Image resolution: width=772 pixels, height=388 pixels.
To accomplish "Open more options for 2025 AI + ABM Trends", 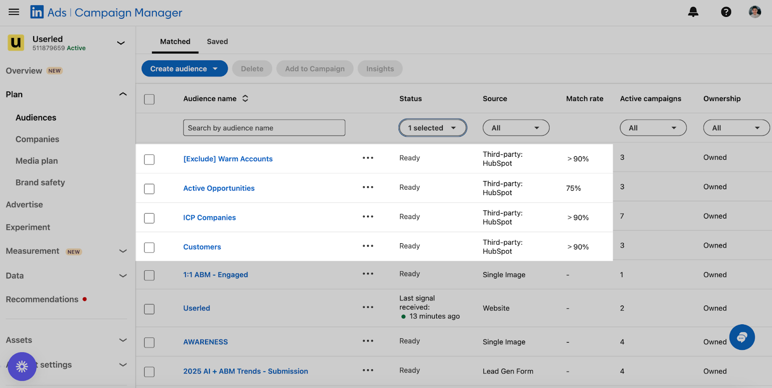I will [368, 370].
